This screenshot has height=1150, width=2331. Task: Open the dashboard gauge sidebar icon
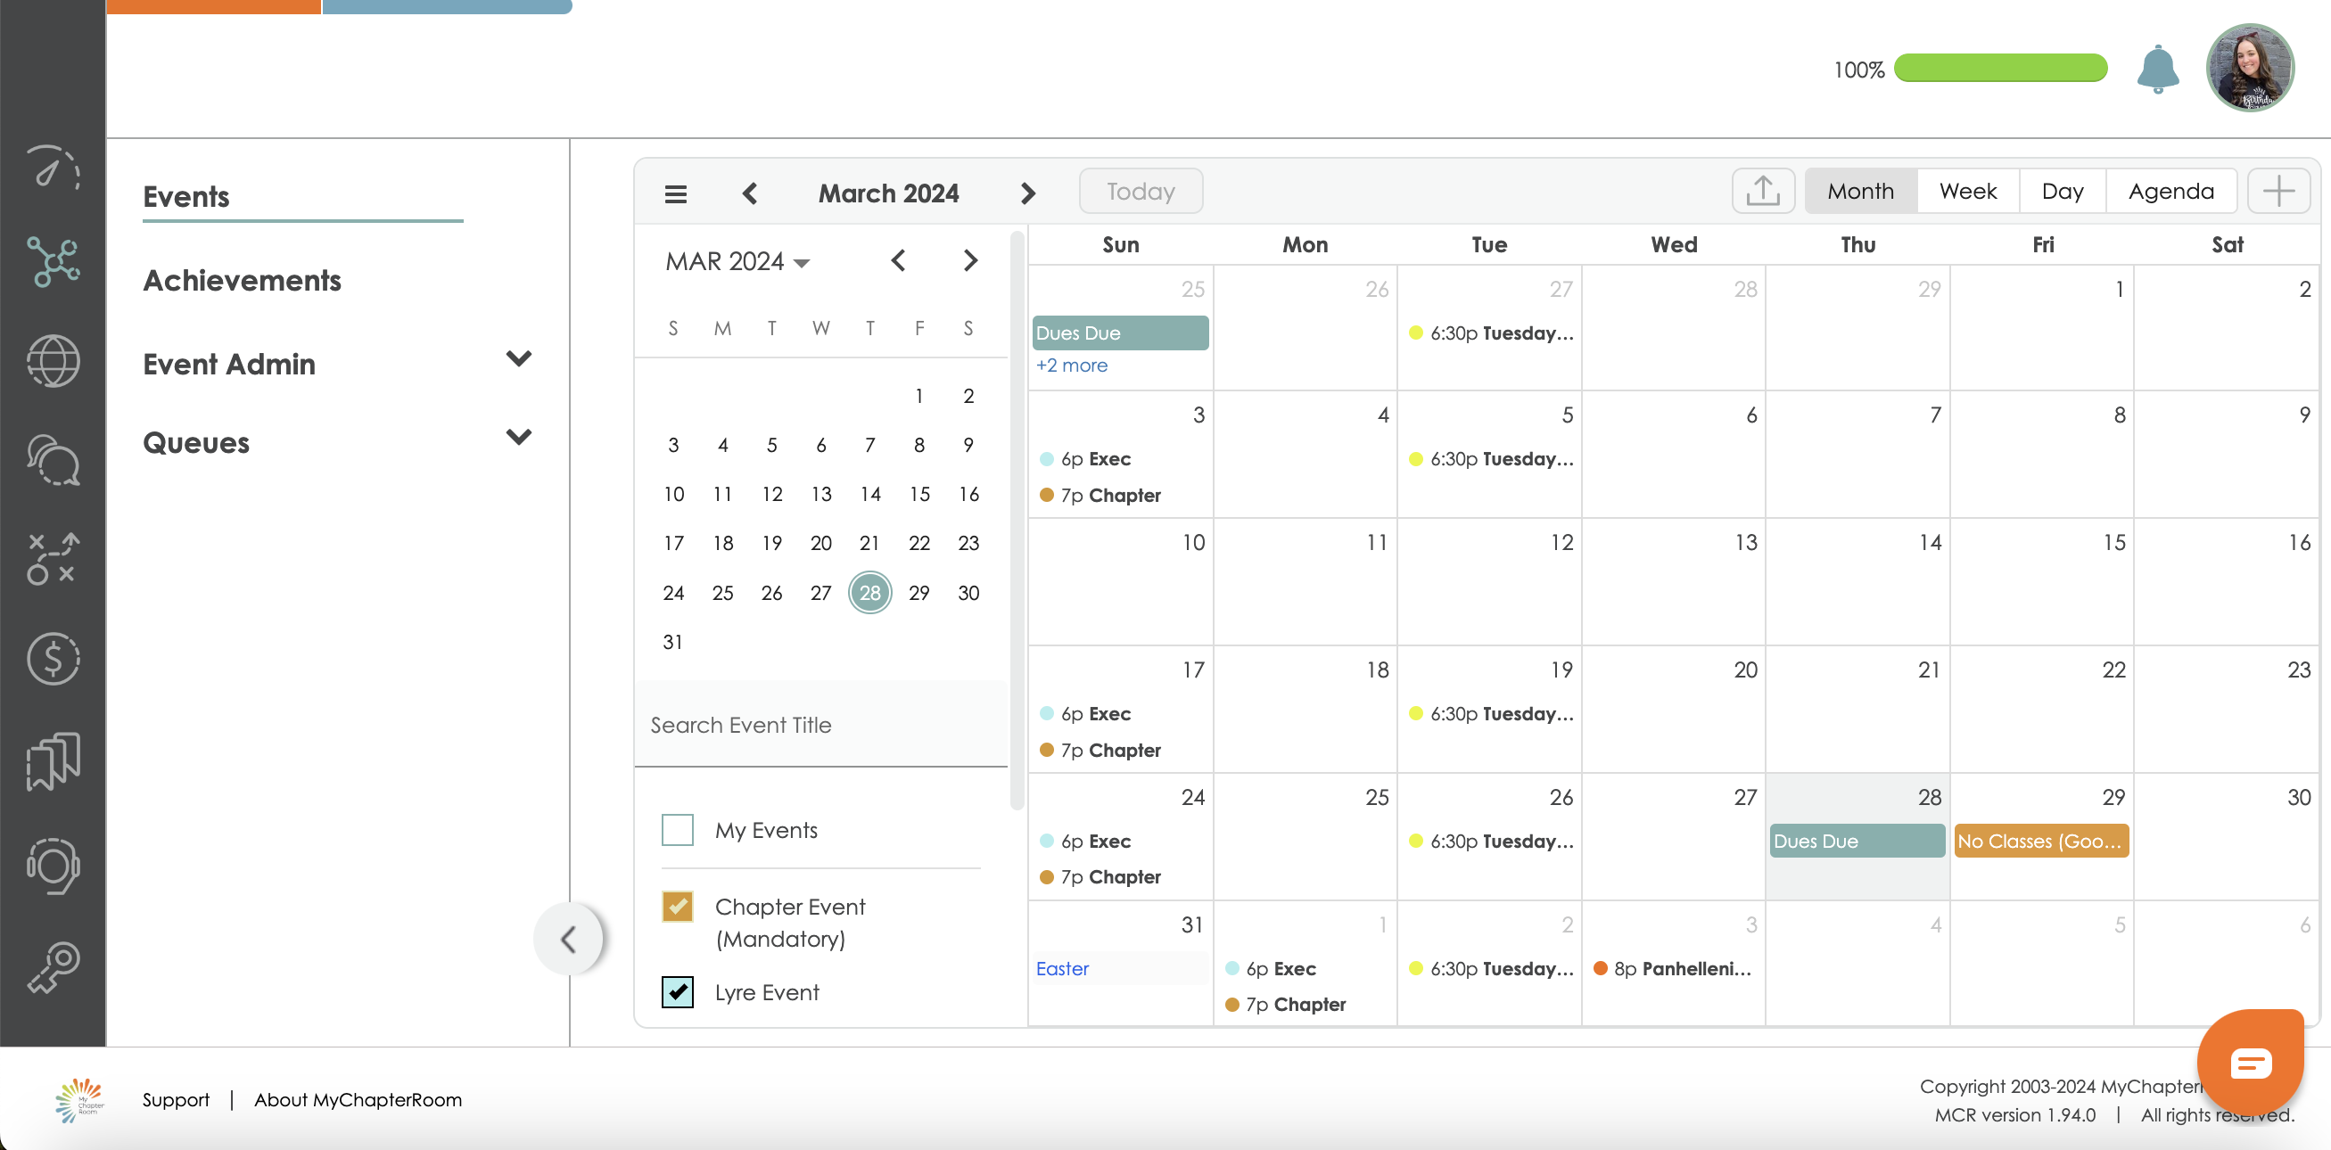(x=53, y=168)
